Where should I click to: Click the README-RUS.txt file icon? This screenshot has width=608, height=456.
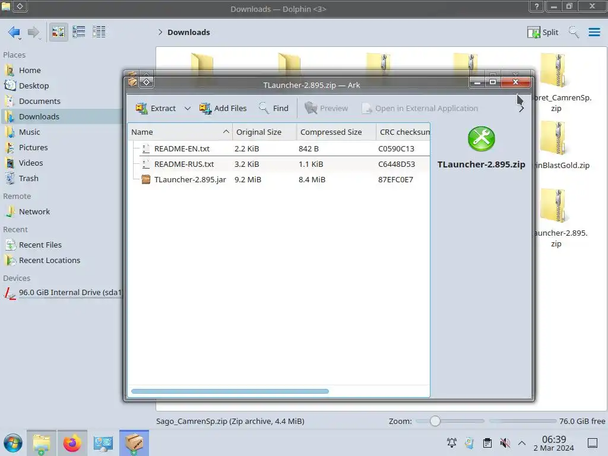click(146, 164)
